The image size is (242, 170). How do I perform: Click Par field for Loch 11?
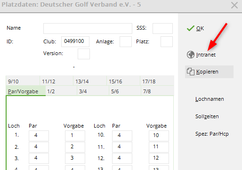(122, 147)
